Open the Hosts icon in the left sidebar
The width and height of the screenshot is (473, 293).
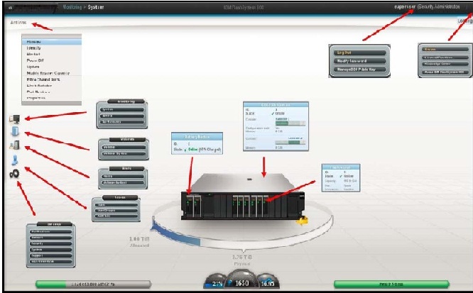[15, 146]
